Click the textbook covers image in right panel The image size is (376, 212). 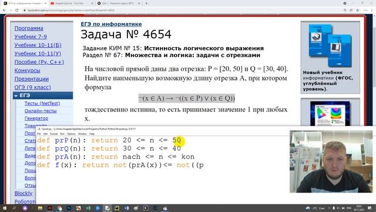click(330, 45)
